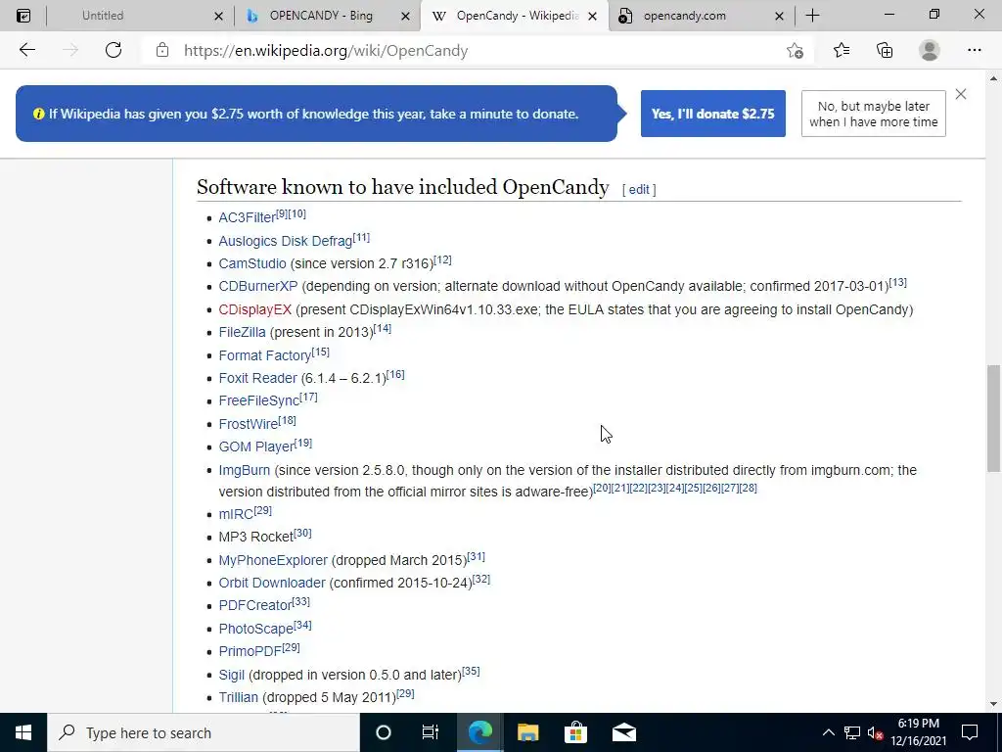The image size is (1002, 752).
Task: Open the Collections icon
Action: pos(885,50)
